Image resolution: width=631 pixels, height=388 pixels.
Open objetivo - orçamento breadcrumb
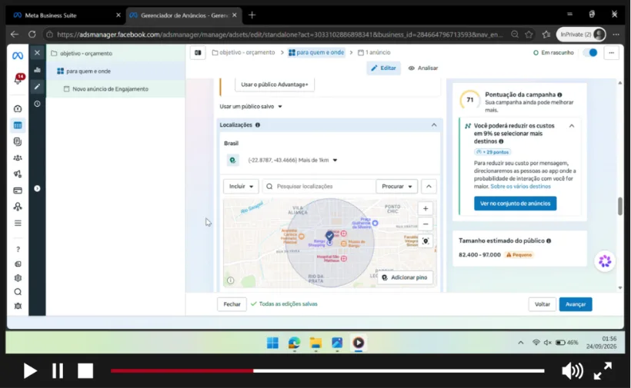click(x=243, y=52)
